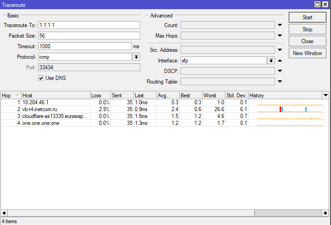The width and height of the screenshot is (331, 225).
Task: Click the History column header
Action: (286, 96)
